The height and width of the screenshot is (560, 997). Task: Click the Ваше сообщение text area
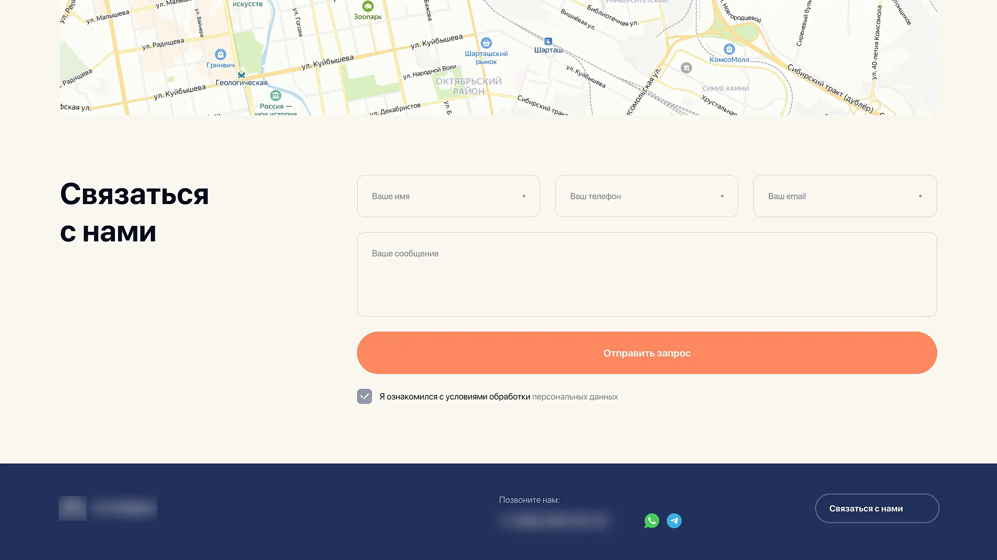point(646,274)
